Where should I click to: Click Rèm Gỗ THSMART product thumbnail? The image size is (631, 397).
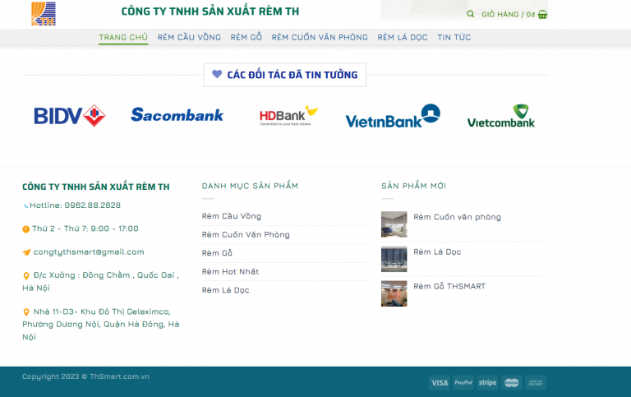tap(394, 293)
